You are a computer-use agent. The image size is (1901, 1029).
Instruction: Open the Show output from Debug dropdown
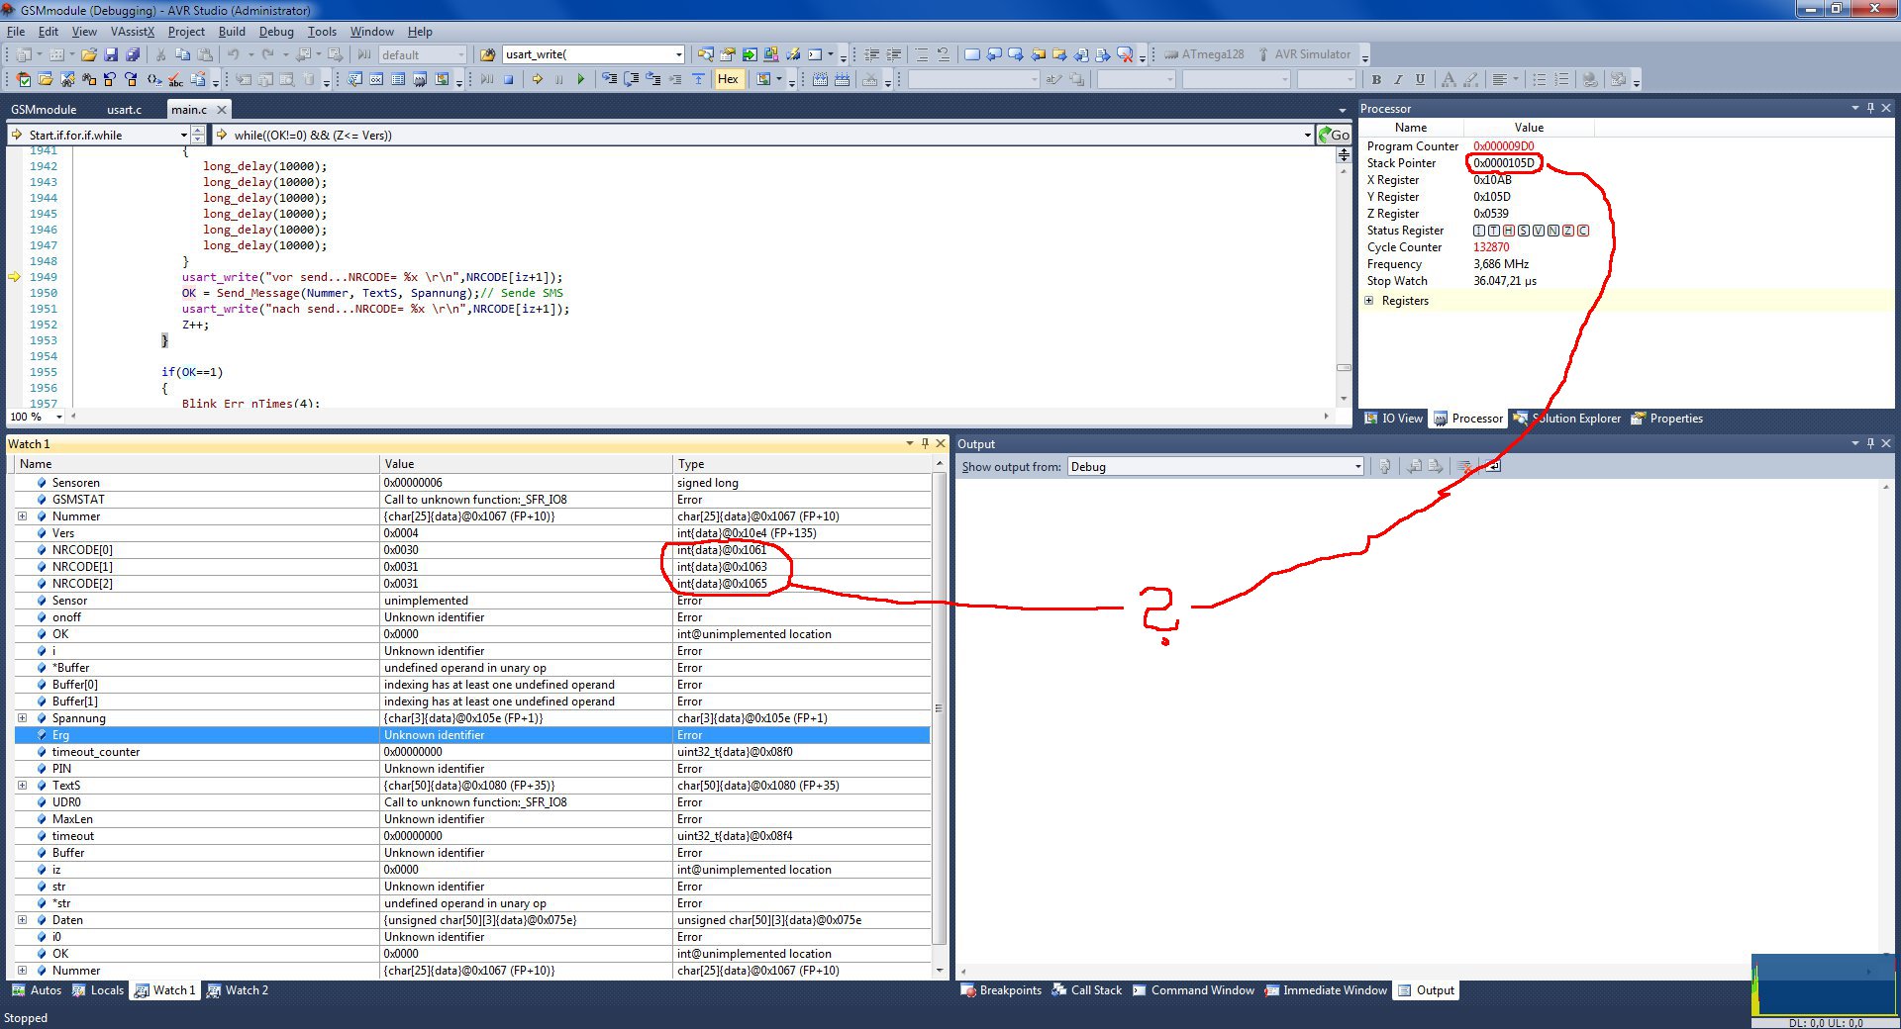pos(1357,467)
